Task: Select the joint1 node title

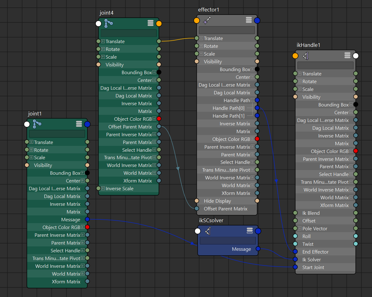Action: [x=35, y=114]
